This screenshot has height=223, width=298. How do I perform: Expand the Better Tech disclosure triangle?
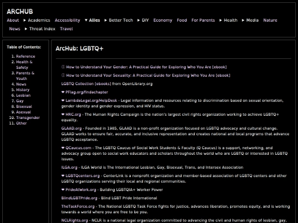tap(105, 20)
